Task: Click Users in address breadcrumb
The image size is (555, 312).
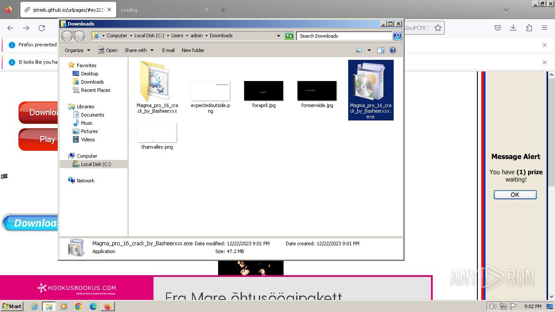Action: pyautogui.click(x=177, y=36)
